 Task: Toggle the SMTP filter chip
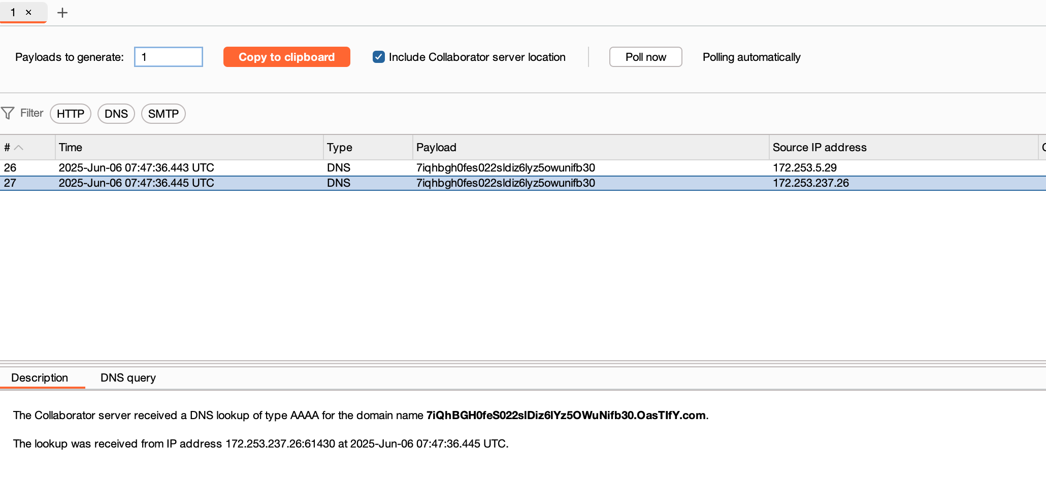click(x=164, y=114)
